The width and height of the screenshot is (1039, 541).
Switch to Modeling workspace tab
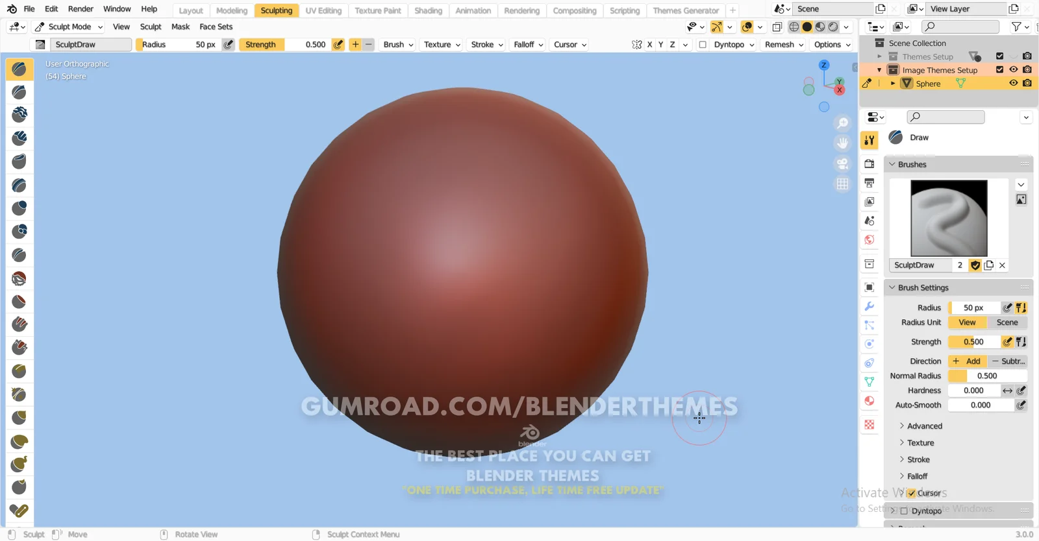pyautogui.click(x=232, y=10)
